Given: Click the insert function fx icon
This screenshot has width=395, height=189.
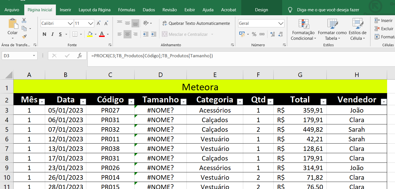Looking at the screenshot, I should [80, 56].
